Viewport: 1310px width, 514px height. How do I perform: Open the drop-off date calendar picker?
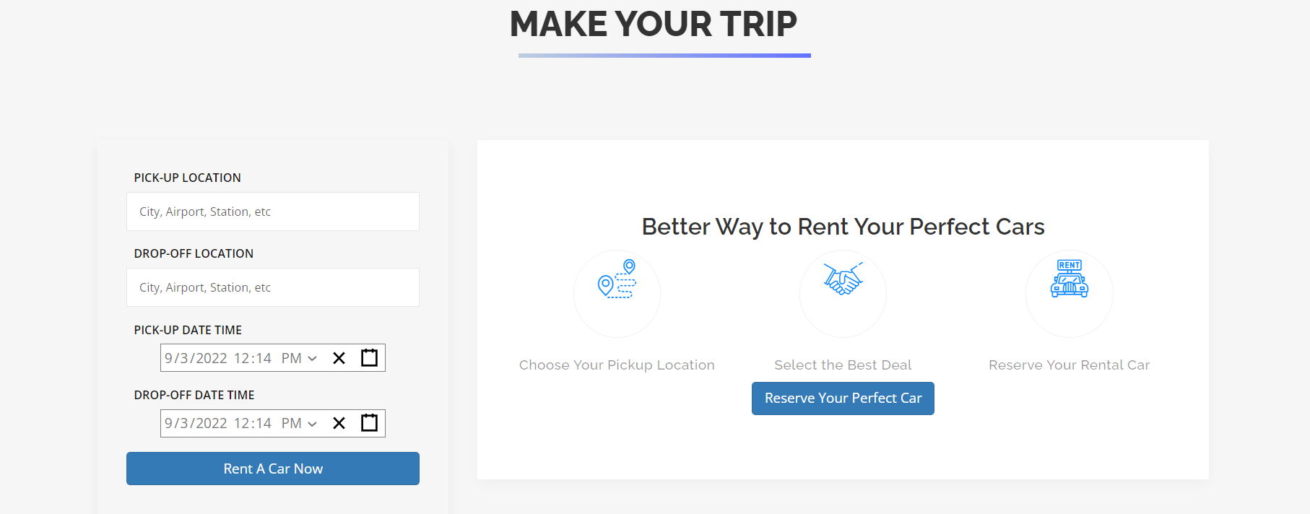point(369,423)
